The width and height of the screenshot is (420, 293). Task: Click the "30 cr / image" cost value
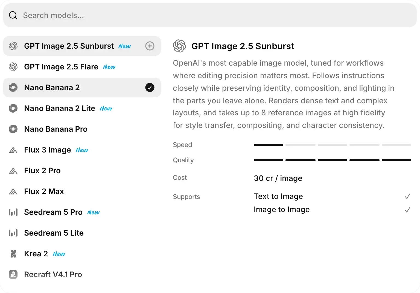click(x=278, y=178)
